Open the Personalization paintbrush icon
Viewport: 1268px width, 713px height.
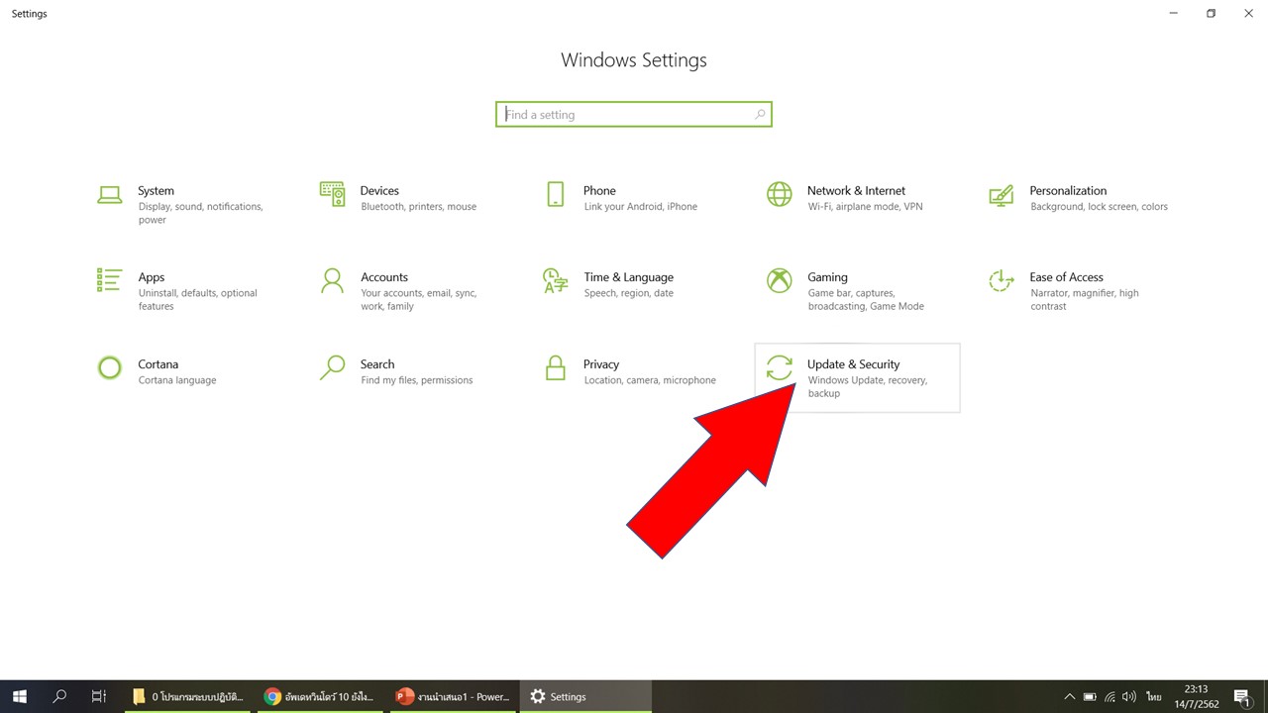(1002, 194)
